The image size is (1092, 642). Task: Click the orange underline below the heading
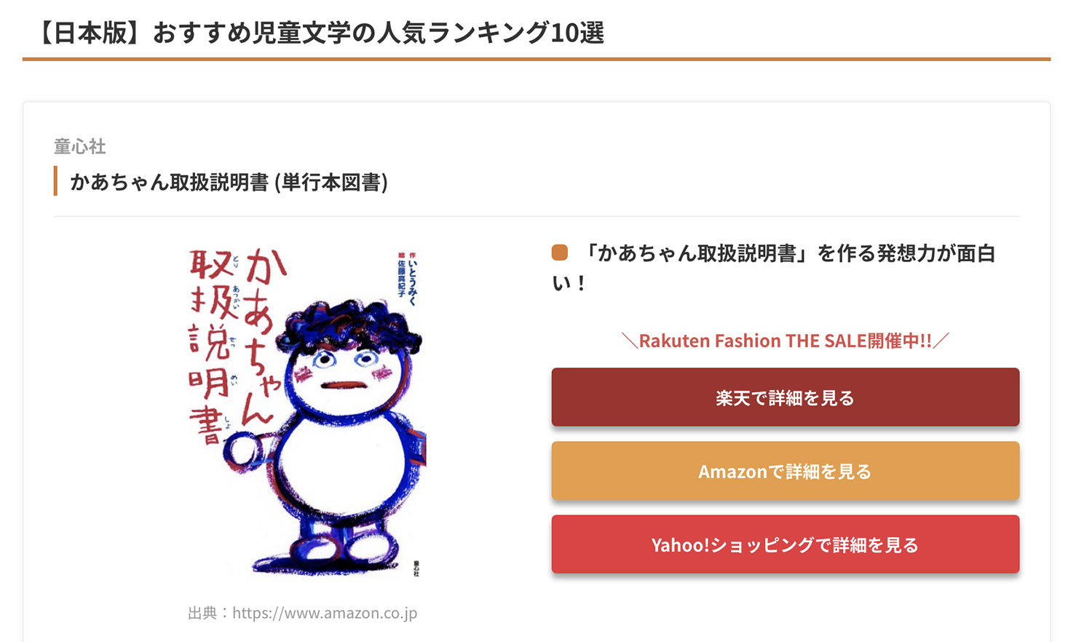point(537,59)
